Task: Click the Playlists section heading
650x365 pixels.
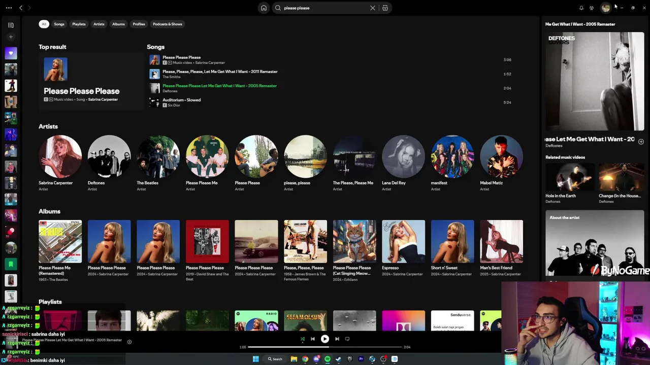Action: [x=50, y=302]
